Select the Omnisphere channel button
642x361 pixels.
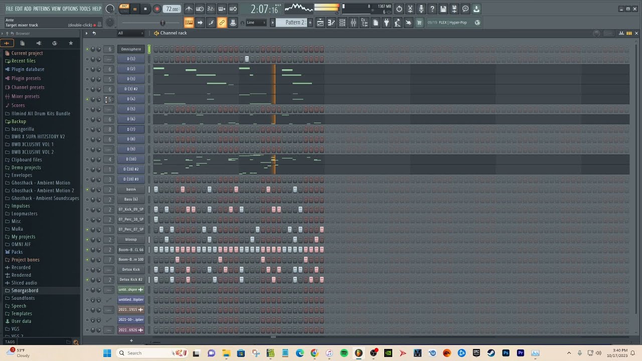coord(131,49)
